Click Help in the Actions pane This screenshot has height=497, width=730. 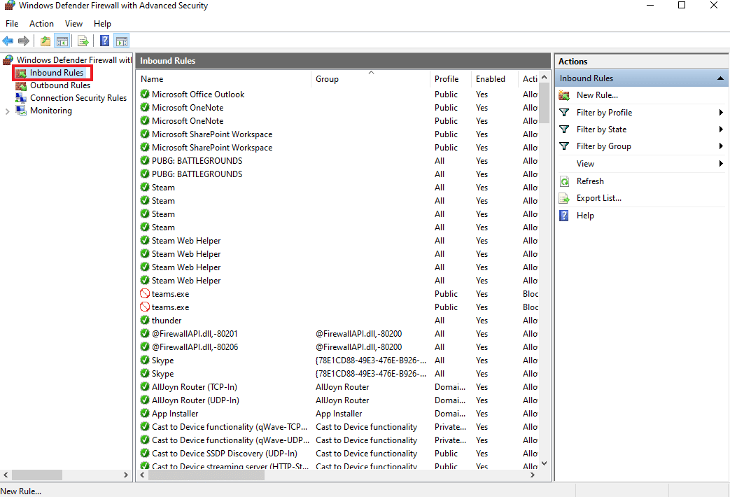[x=585, y=216]
